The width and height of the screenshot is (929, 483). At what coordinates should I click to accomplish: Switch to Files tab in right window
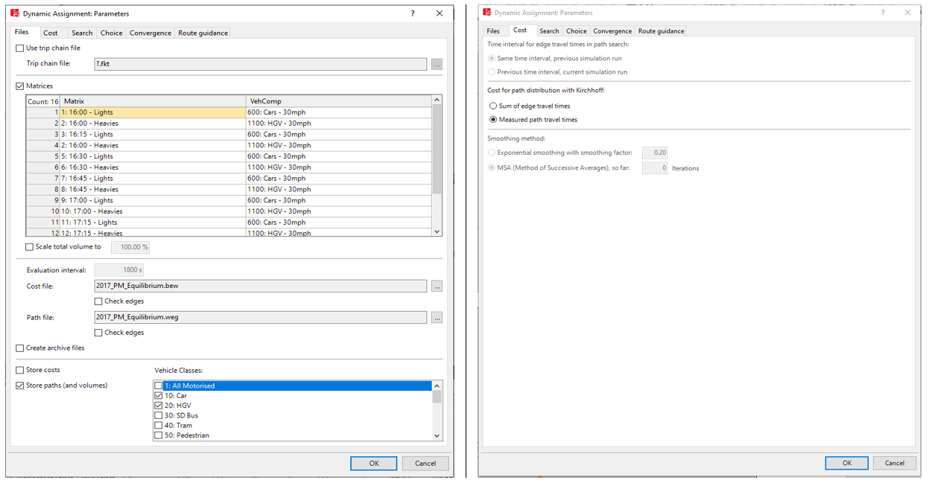tap(493, 31)
